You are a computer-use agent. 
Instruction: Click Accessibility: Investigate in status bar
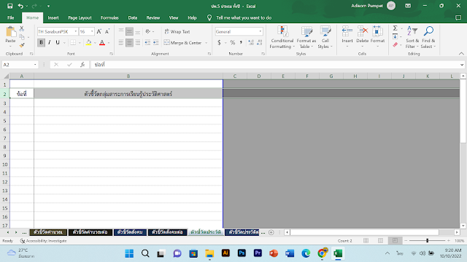pyautogui.click(x=44, y=241)
